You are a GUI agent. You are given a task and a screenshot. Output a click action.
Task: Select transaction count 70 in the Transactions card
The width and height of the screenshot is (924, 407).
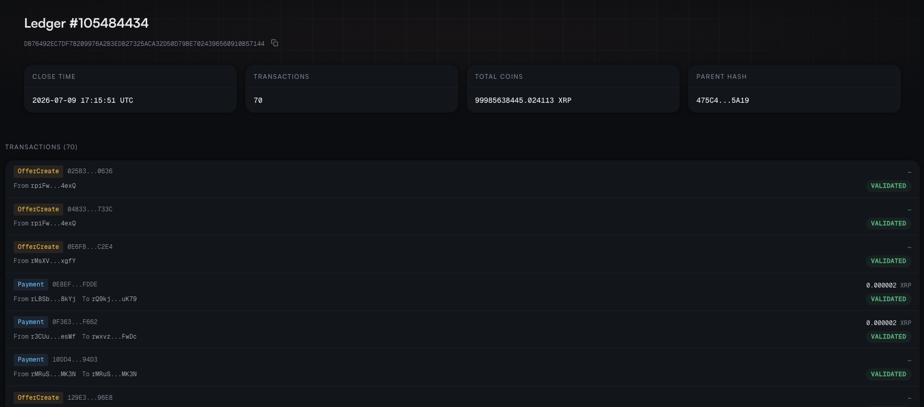coord(258,100)
